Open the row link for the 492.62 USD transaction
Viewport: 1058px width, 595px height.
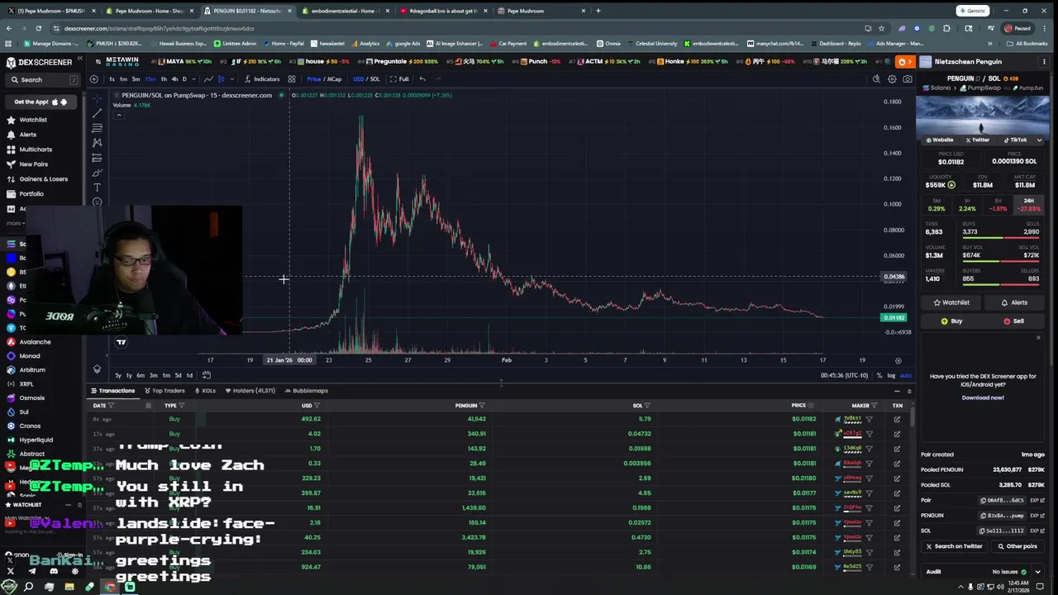click(x=897, y=419)
